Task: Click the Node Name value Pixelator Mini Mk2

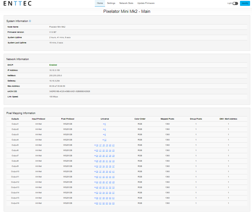Action: click(57, 27)
